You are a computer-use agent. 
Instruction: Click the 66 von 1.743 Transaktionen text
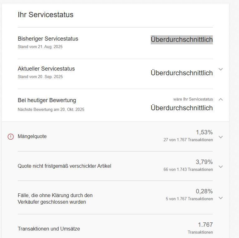[x=188, y=170]
